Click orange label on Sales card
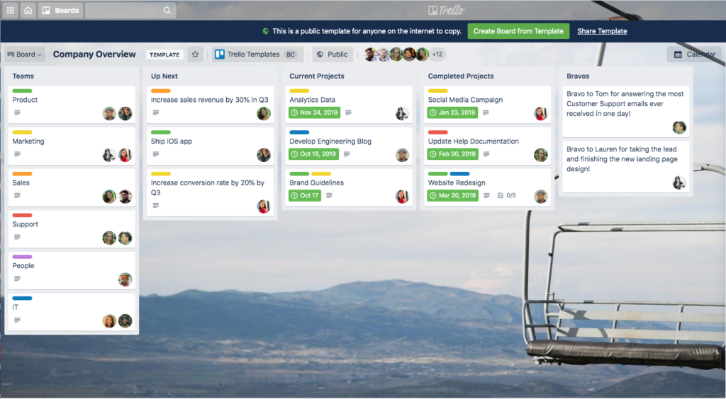The height and width of the screenshot is (399, 726). coord(22,174)
